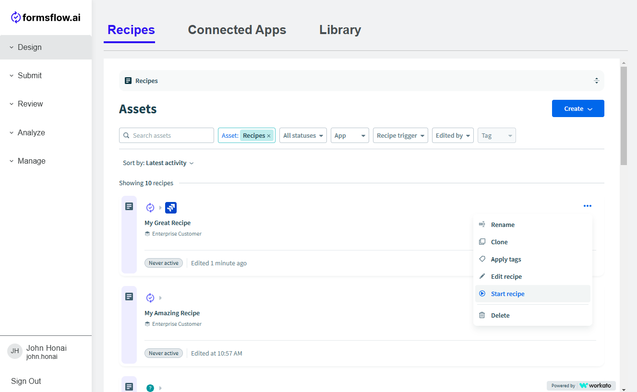Choose Apply tags from the context menu

click(533, 259)
